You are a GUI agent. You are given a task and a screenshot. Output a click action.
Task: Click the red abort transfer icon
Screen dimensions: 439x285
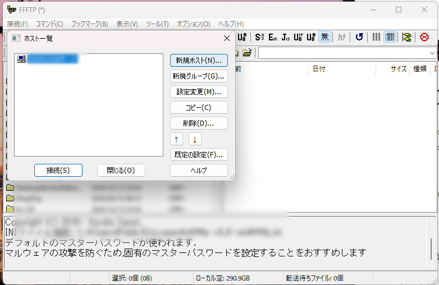(x=424, y=37)
